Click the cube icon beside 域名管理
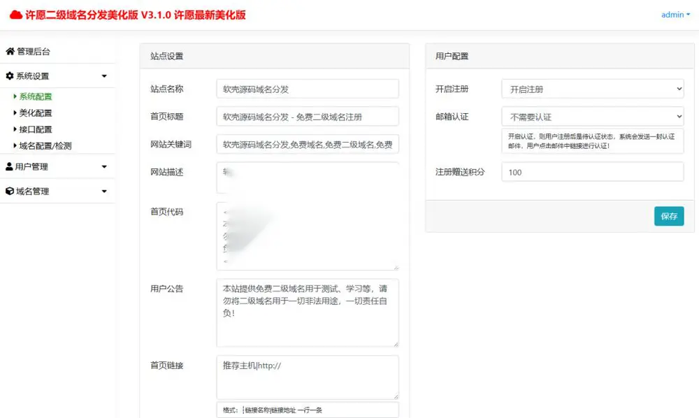This screenshot has height=418, width=699. [x=9, y=191]
